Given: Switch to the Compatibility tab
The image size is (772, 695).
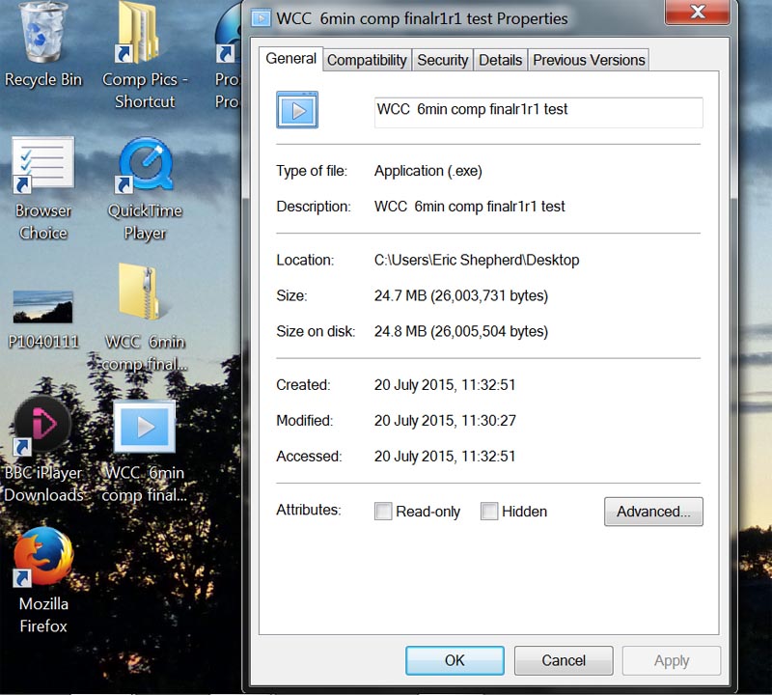Looking at the screenshot, I should tap(367, 60).
